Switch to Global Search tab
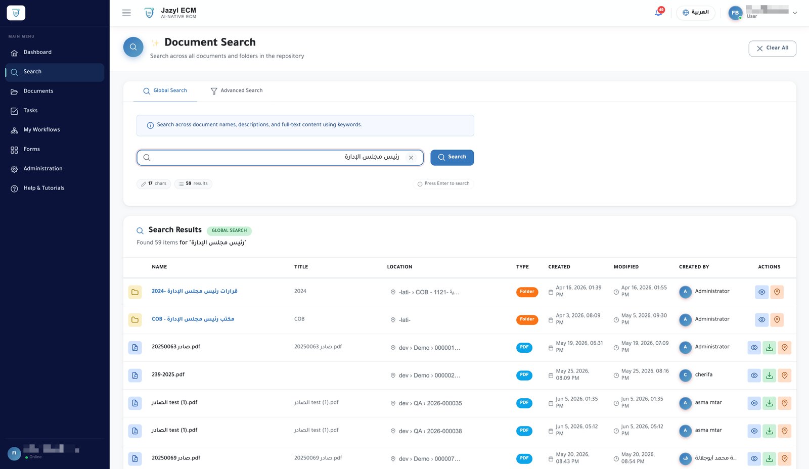The width and height of the screenshot is (809, 469). coord(165,91)
